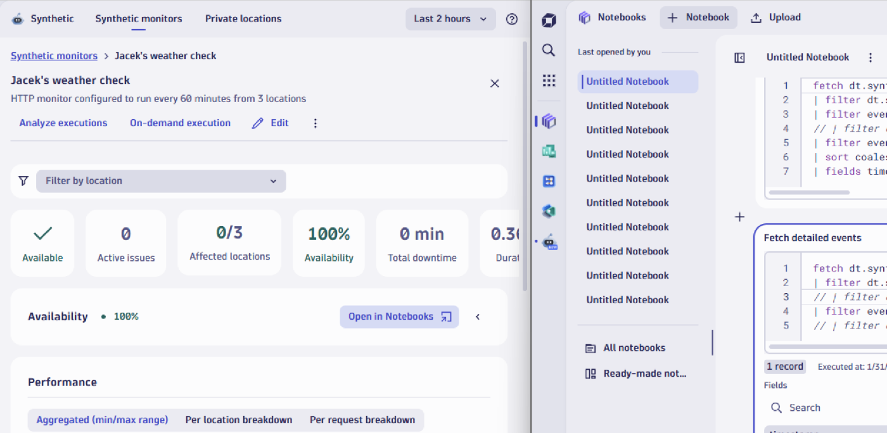Open the kebab menu next to Untitled Notebook
Screen dimensions: 887x433
[x=872, y=57]
